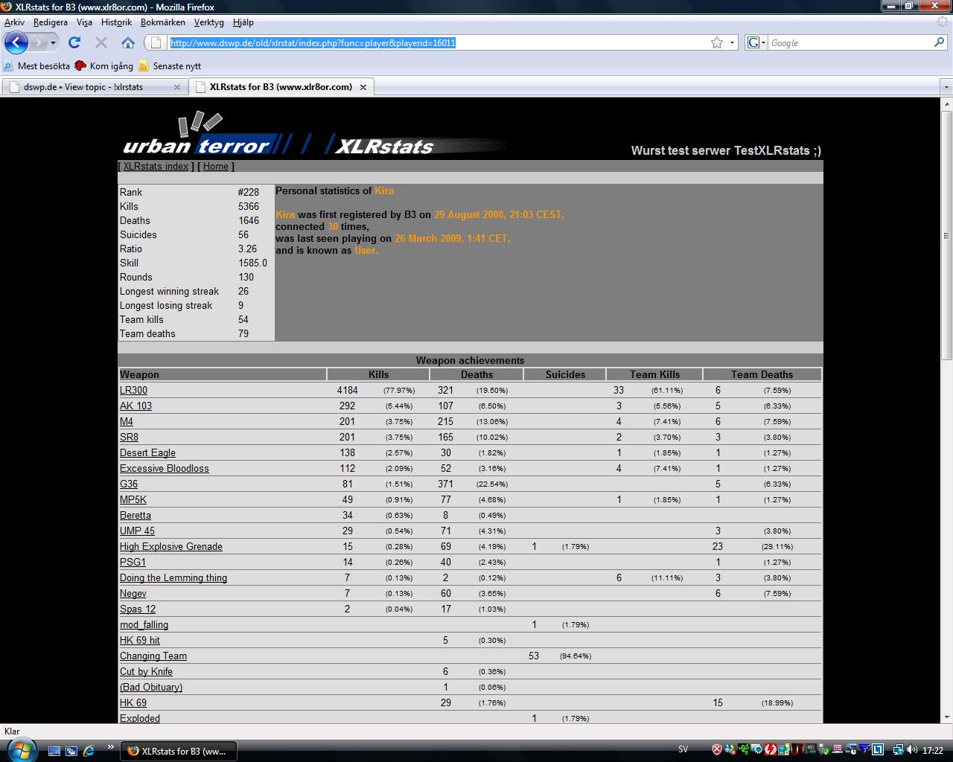Open the Google search engine selector
The image size is (953, 762).
tap(756, 42)
